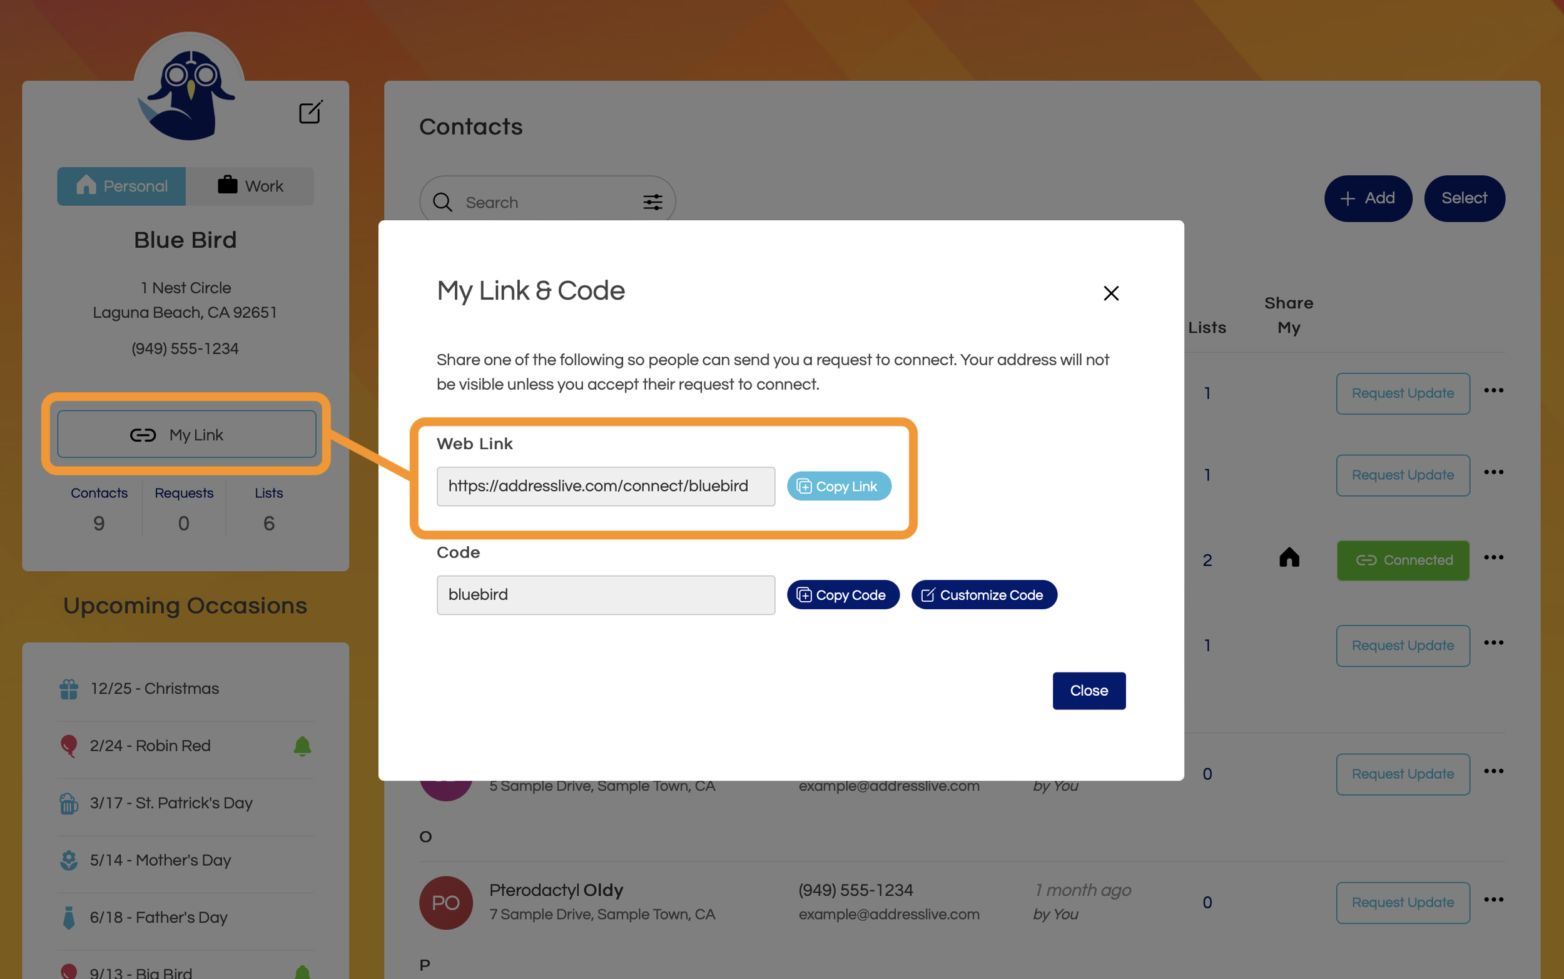Screen dimensions: 1564x979
Task: Click the blue Close button in dialog
Action: 1088,691
